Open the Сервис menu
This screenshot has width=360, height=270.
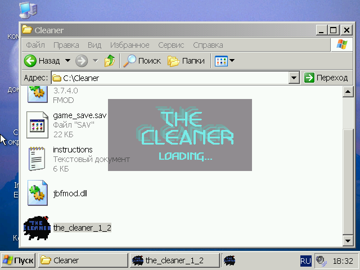coord(171,45)
